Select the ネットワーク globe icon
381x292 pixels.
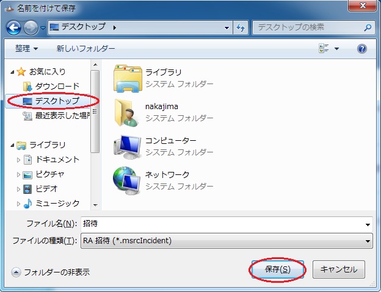pos(127,180)
